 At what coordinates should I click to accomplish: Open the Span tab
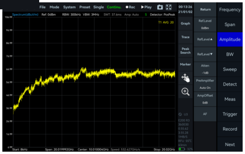[230, 25]
